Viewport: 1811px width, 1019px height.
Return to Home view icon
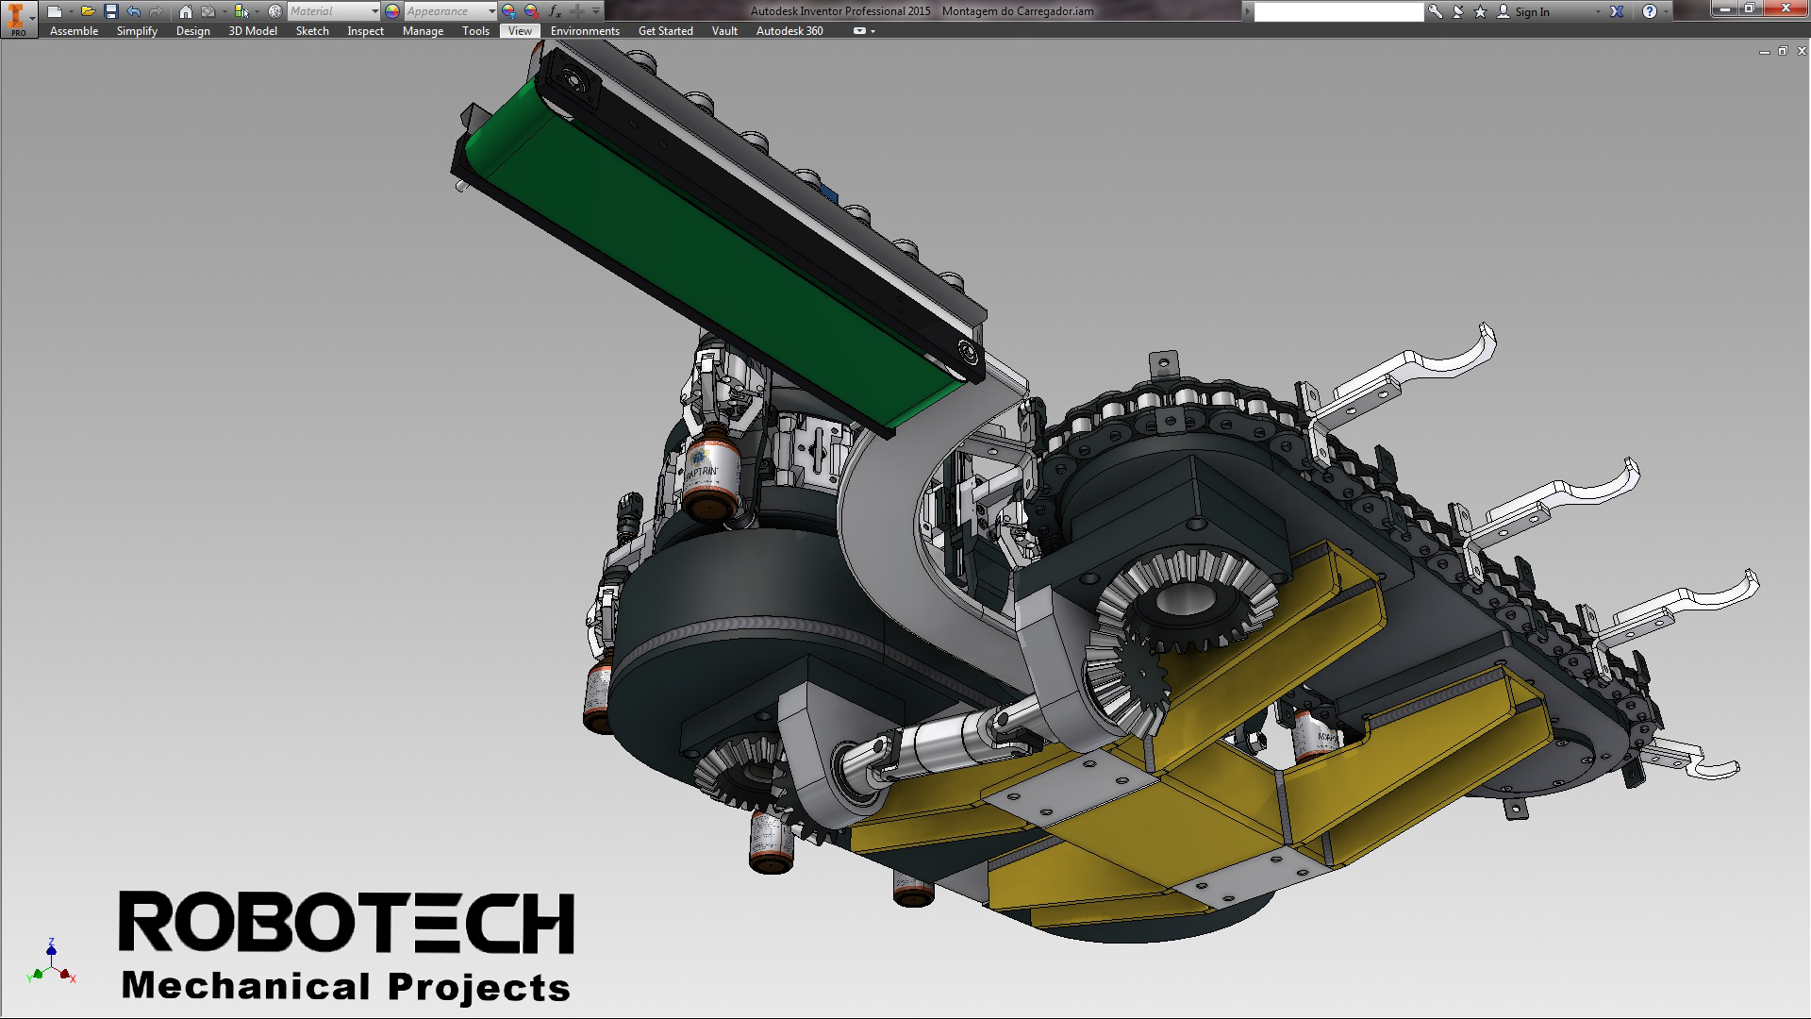[x=186, y=11]
